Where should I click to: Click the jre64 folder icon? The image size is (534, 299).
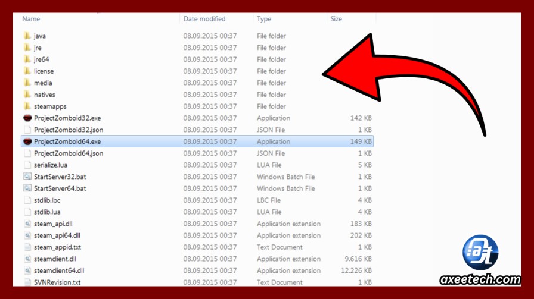pyautogui.click(x=27, y=59)
